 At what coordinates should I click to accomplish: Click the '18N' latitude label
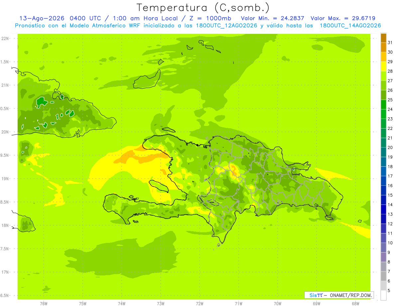coord(6,225)
